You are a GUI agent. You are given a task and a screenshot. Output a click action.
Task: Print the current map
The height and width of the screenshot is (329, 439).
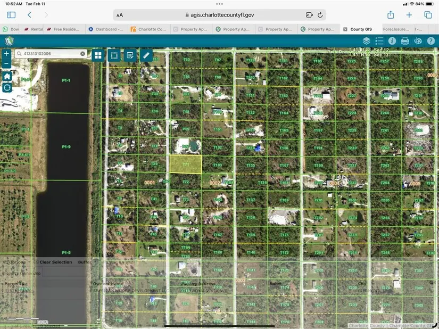[405, 40]
